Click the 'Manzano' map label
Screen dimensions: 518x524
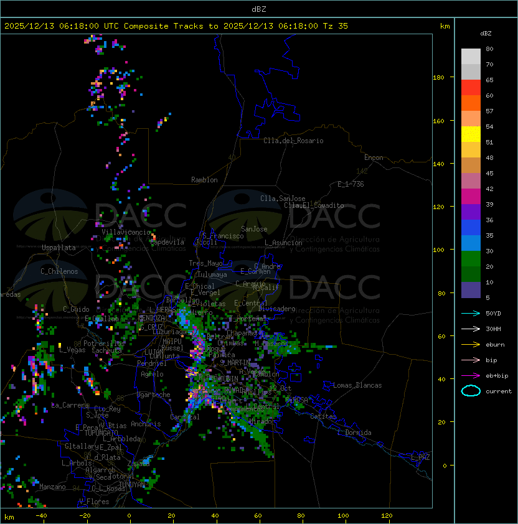click(x=52, y=487)
